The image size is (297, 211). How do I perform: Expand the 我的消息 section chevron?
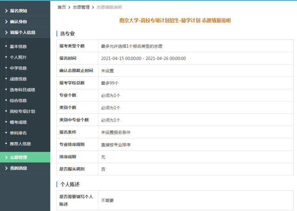tap(6, 168)
